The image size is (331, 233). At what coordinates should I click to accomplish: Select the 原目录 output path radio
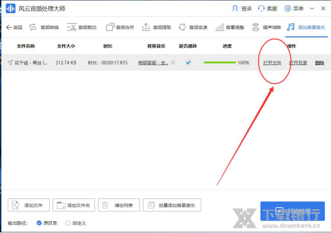point(39,223)
